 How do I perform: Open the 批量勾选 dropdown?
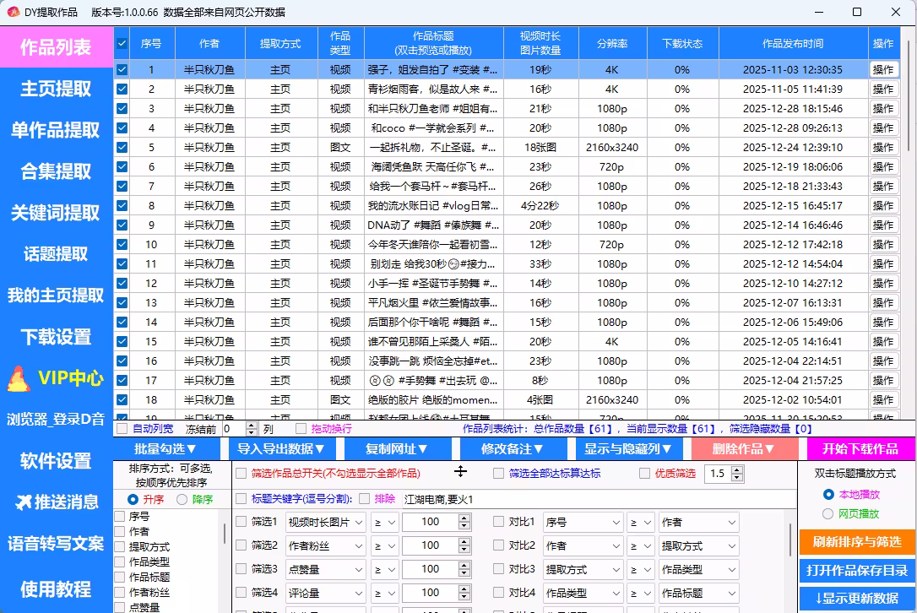coord(166,448)
